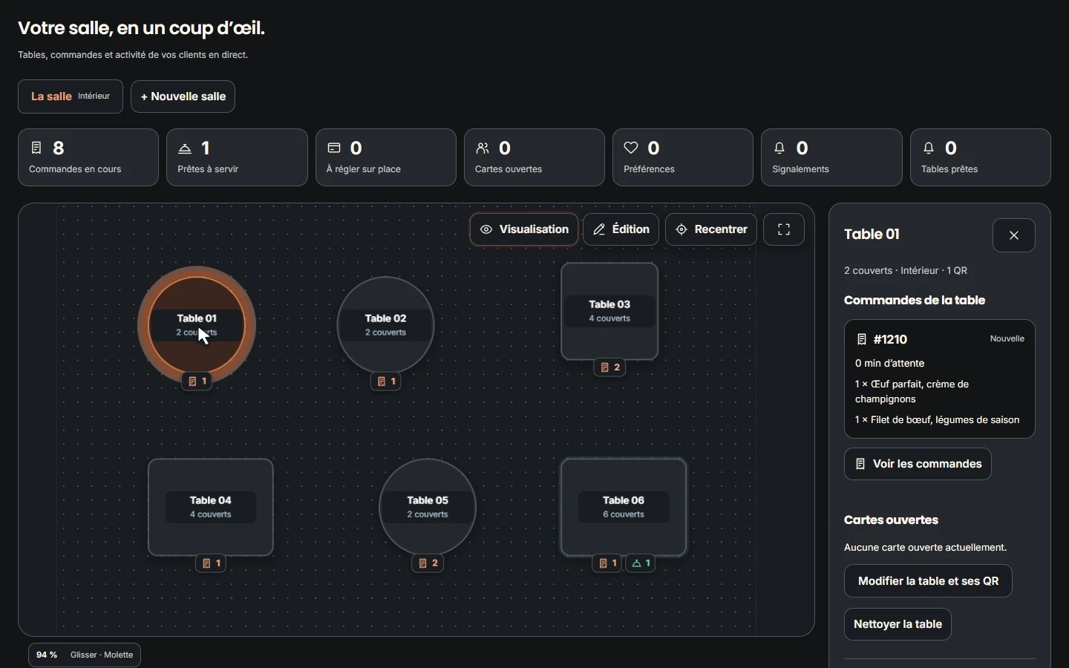The image size is (1069, 668).
Task: Close the Table 01 details panel
Action: click(1015, 236)
